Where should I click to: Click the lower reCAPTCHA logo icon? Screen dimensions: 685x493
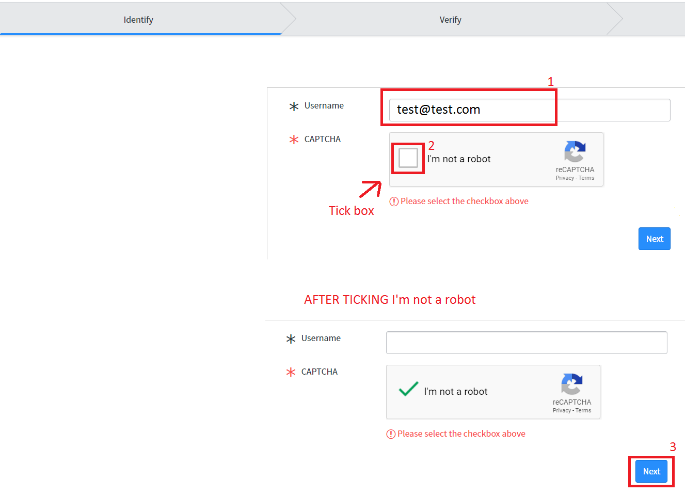click(x=572, y=384)
